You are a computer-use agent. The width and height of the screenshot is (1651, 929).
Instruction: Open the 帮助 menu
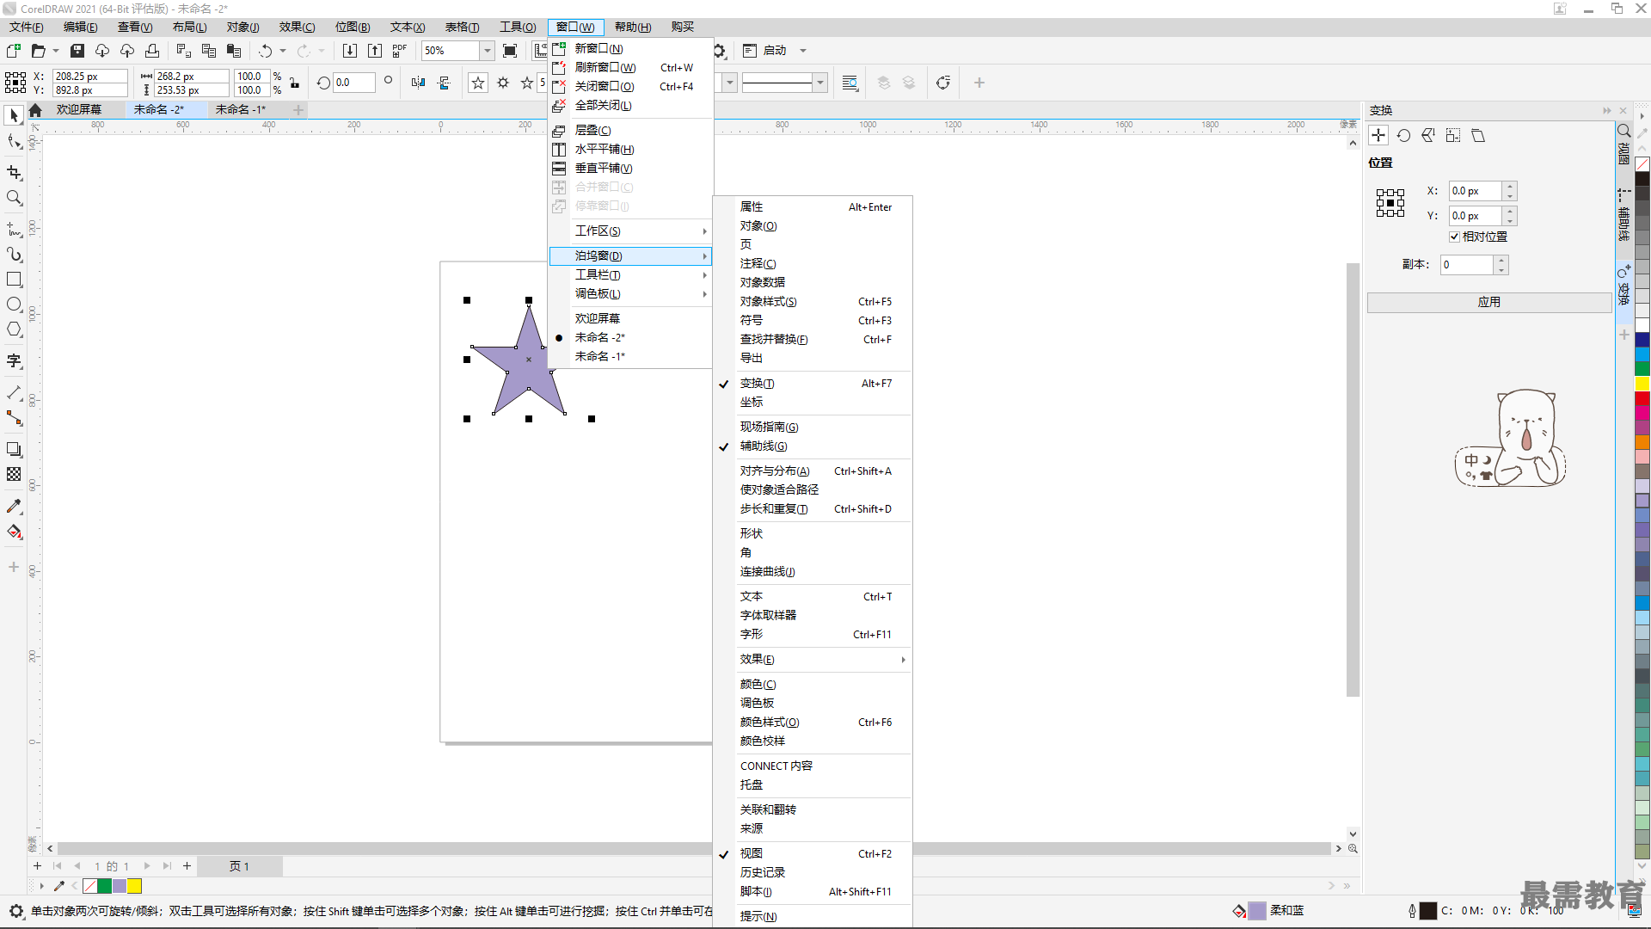pos(633,28)
